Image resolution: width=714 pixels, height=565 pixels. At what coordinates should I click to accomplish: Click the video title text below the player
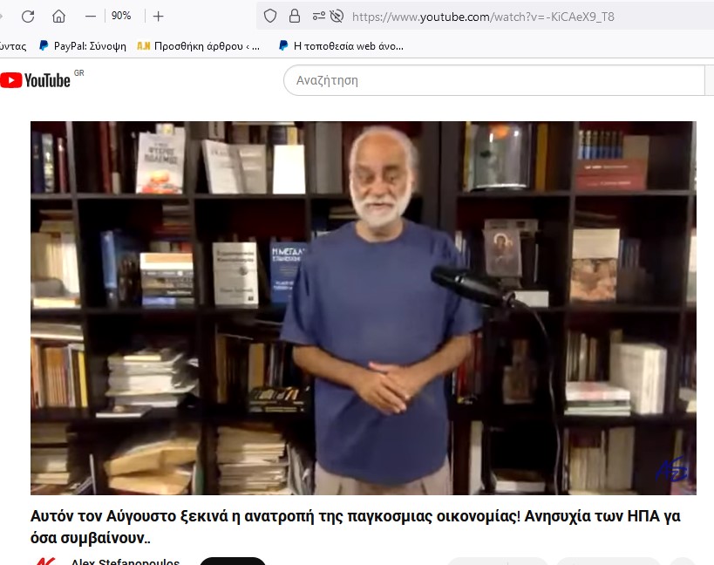355,528
